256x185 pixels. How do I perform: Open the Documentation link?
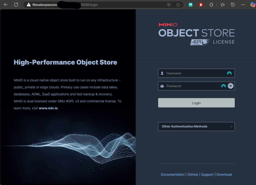pyautogui.click(x=172, y=175)
